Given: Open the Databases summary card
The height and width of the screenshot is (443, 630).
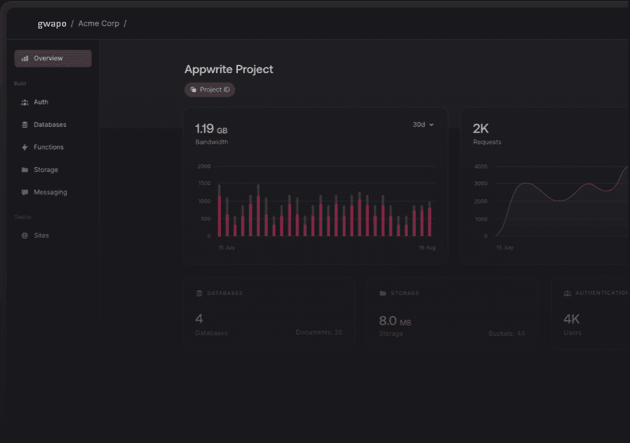Looking at the screenshot, I should [269, 313].
